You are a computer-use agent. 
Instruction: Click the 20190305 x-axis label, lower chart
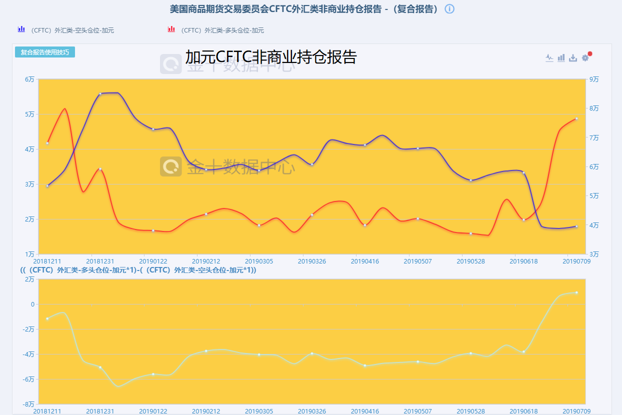pyautogui.click(x=259, y=411)
